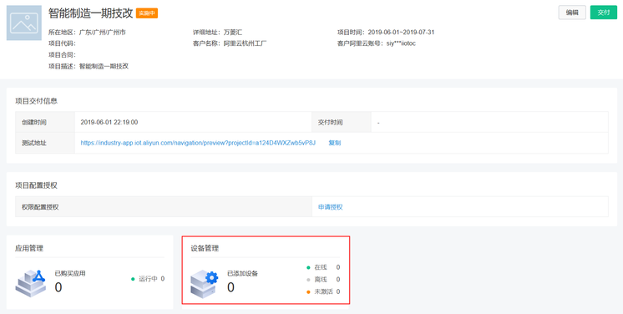Click the 已添加设备 count number
623x314 pixels.
pos(230,287)
